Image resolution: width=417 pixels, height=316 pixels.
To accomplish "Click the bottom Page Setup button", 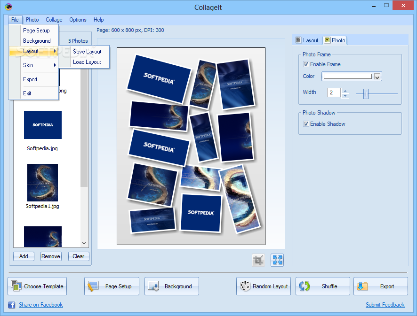I will tap(112, 286).
